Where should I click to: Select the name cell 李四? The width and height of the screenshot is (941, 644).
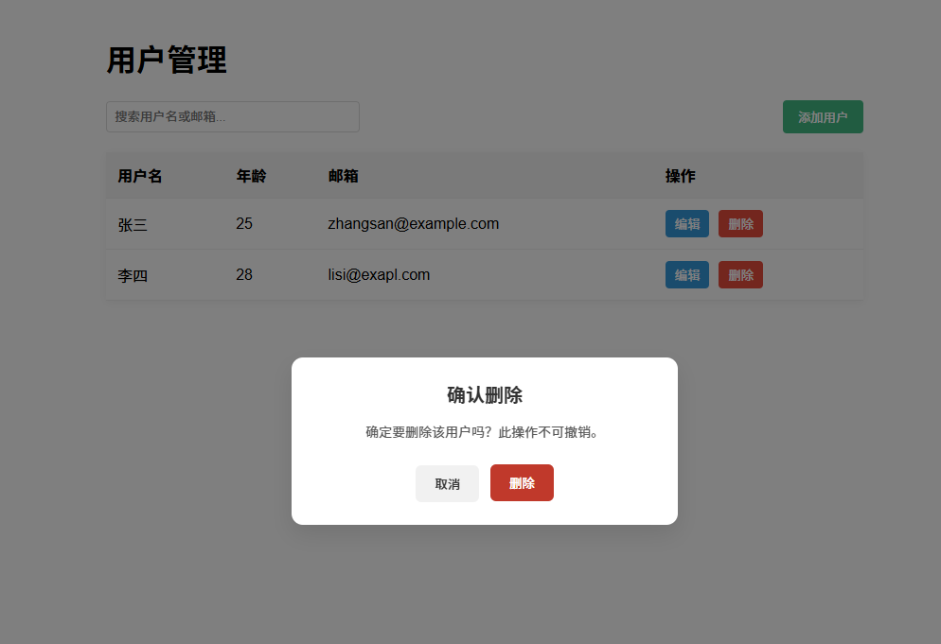coord(133,276)
